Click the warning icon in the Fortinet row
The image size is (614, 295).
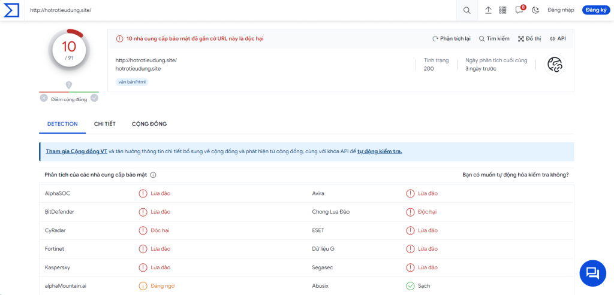(143, 249)
